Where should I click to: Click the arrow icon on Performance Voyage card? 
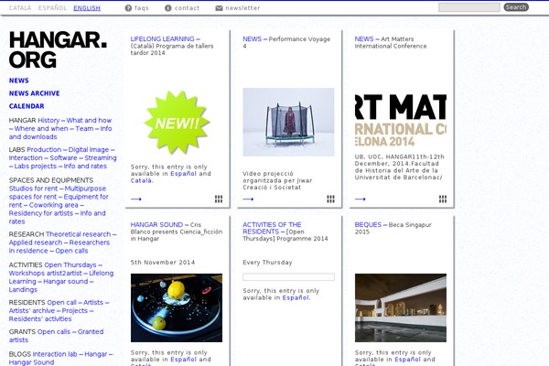248,199
